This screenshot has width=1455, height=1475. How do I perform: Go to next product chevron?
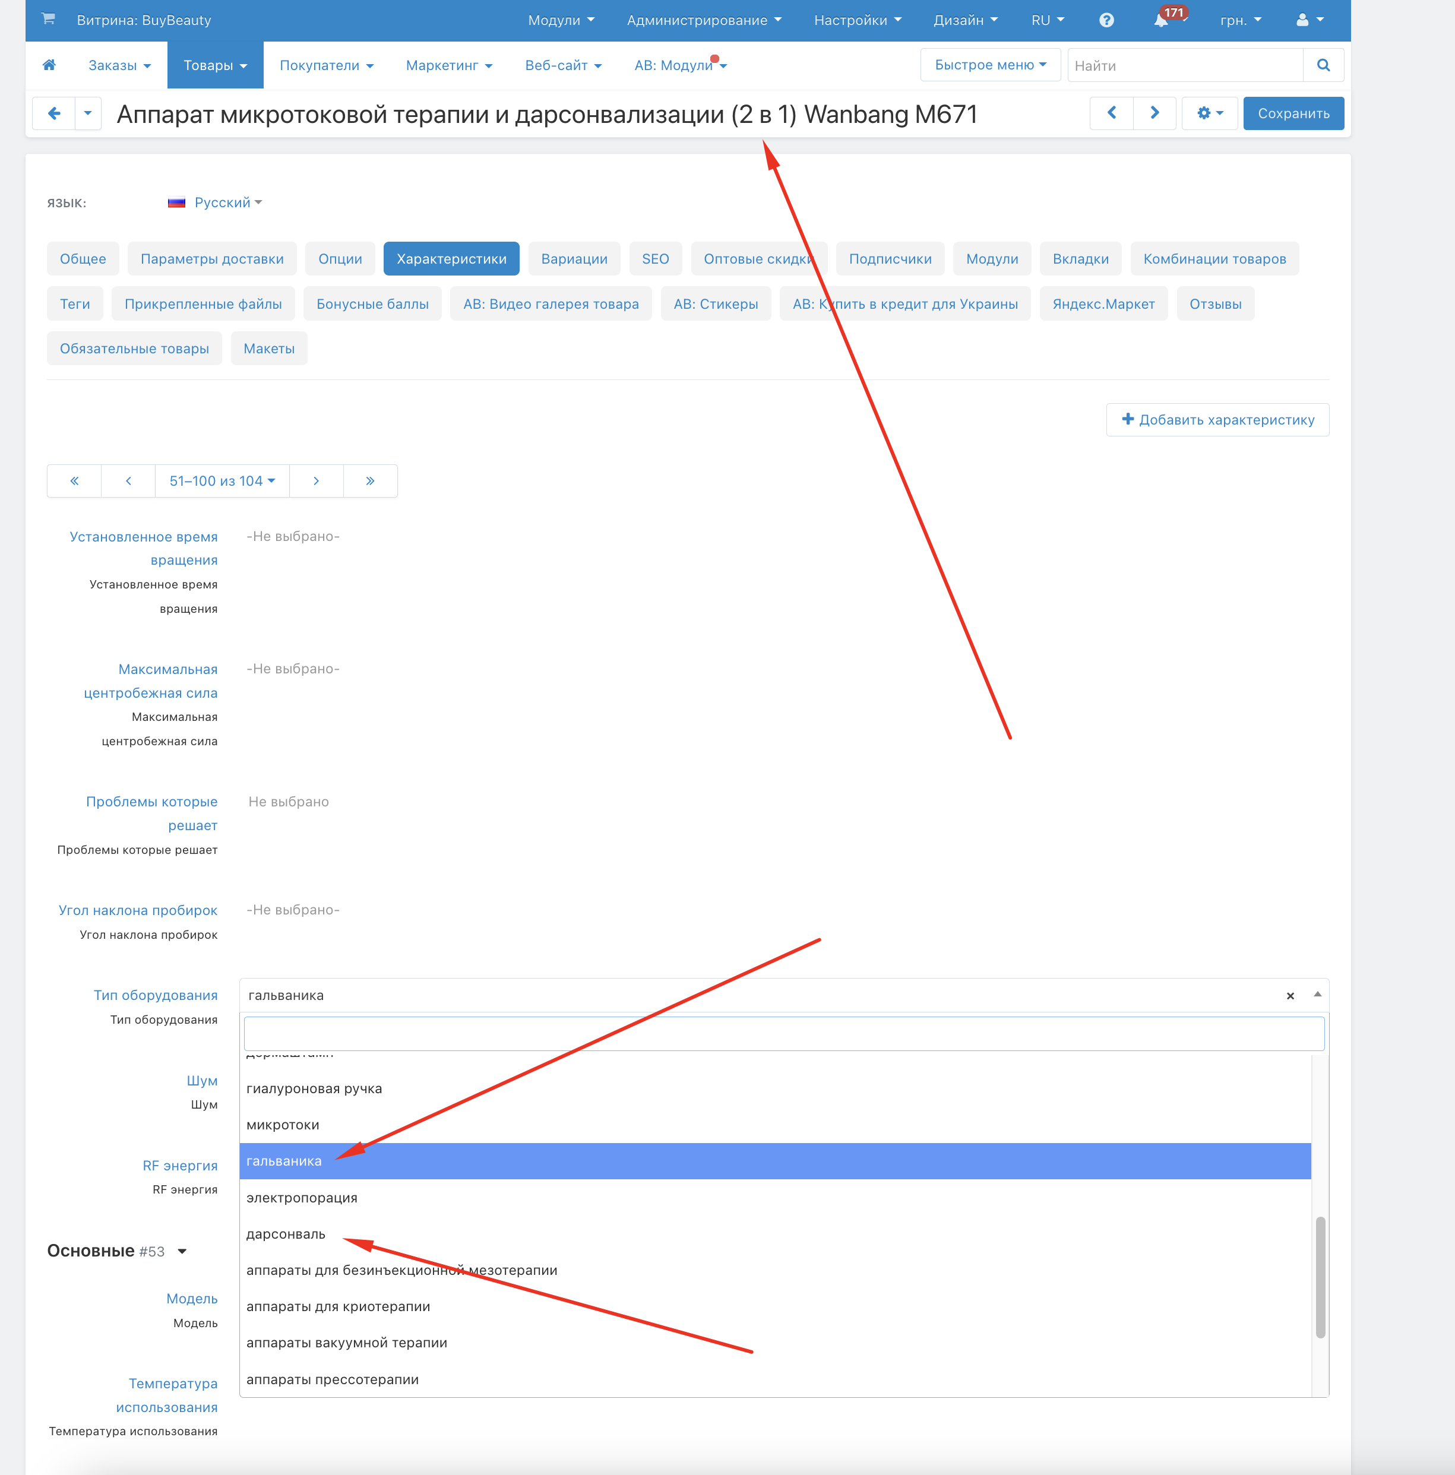point(1154,113)
